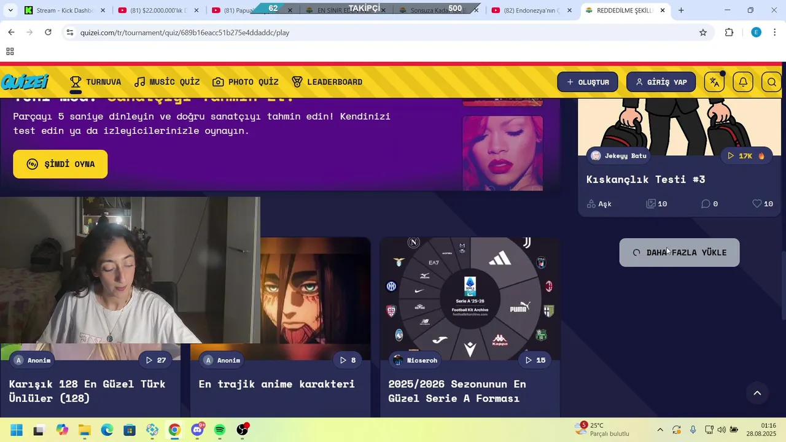Image resolution: width=786 pixels, height=442 pixels.
Task: Close the Stream - Kick Dashboard tab
Action: pos(103,10)
